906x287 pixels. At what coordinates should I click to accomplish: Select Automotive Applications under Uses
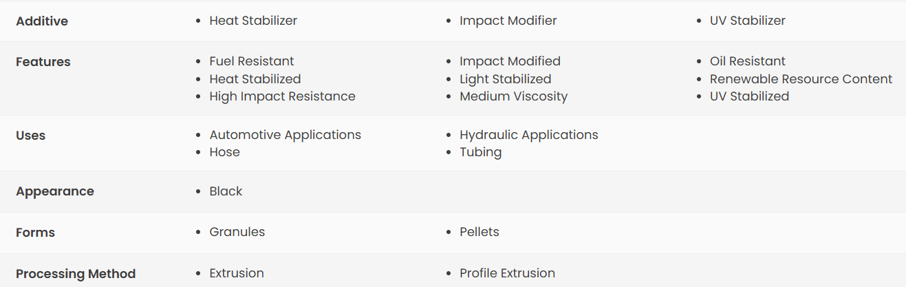pos(285,135)
